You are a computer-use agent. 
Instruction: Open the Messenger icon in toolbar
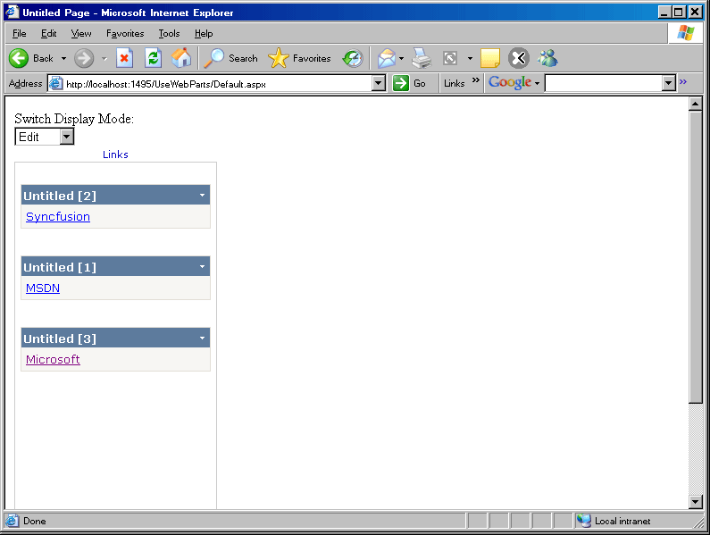[547, 58]
